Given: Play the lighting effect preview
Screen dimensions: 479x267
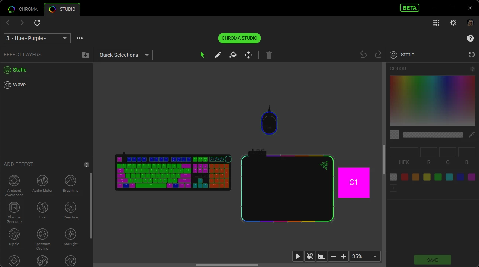Looking at the screenshot, I should tap(298, 256).
